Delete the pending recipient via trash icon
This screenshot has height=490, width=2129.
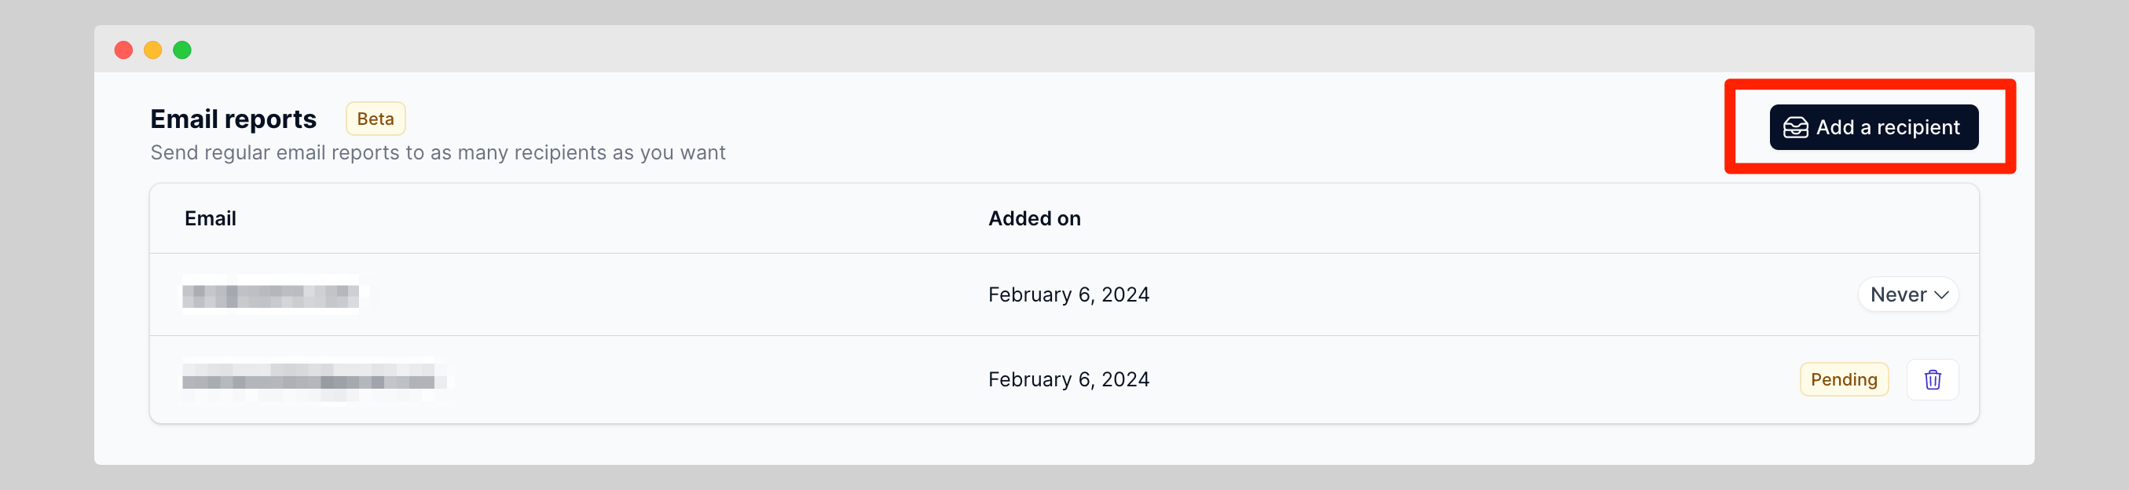1932,379
